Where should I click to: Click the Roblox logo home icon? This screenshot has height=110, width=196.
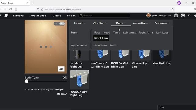click(x=6, y=16)
